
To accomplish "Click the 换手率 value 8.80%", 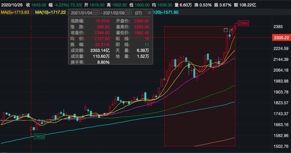I will tap(103, 62).
